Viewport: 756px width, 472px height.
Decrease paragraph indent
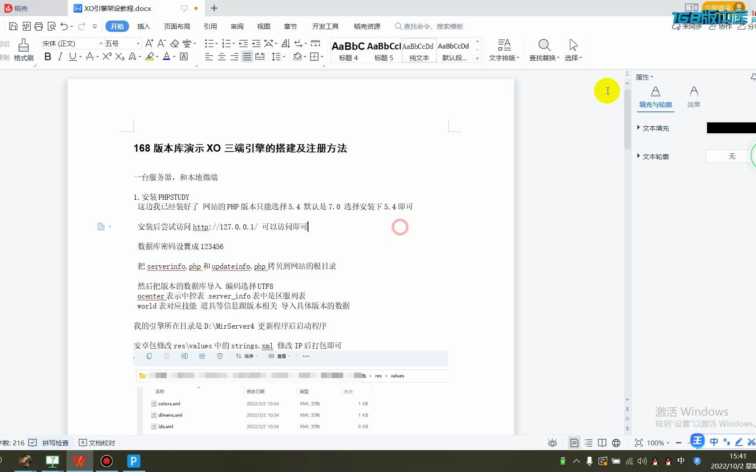243,43
